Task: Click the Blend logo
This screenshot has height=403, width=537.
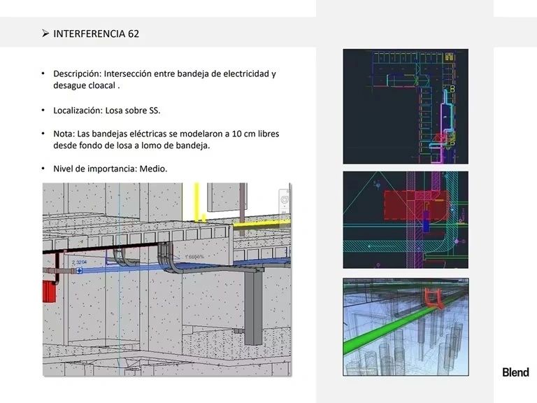Action: click(x=515, y=372)
